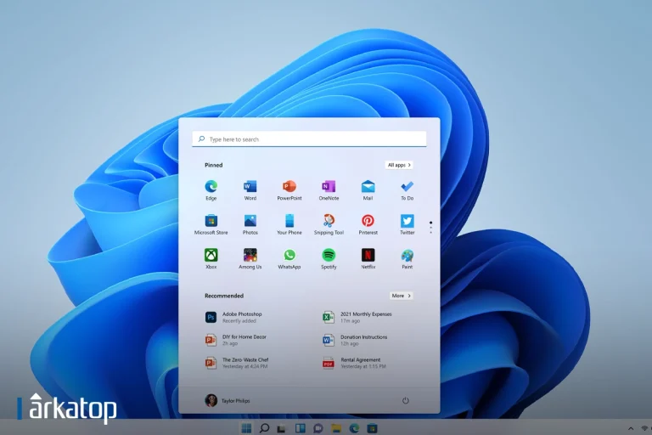This screenshot has width=652, height=435.
Task: Launch Among Us game
Action: [250, 258]
